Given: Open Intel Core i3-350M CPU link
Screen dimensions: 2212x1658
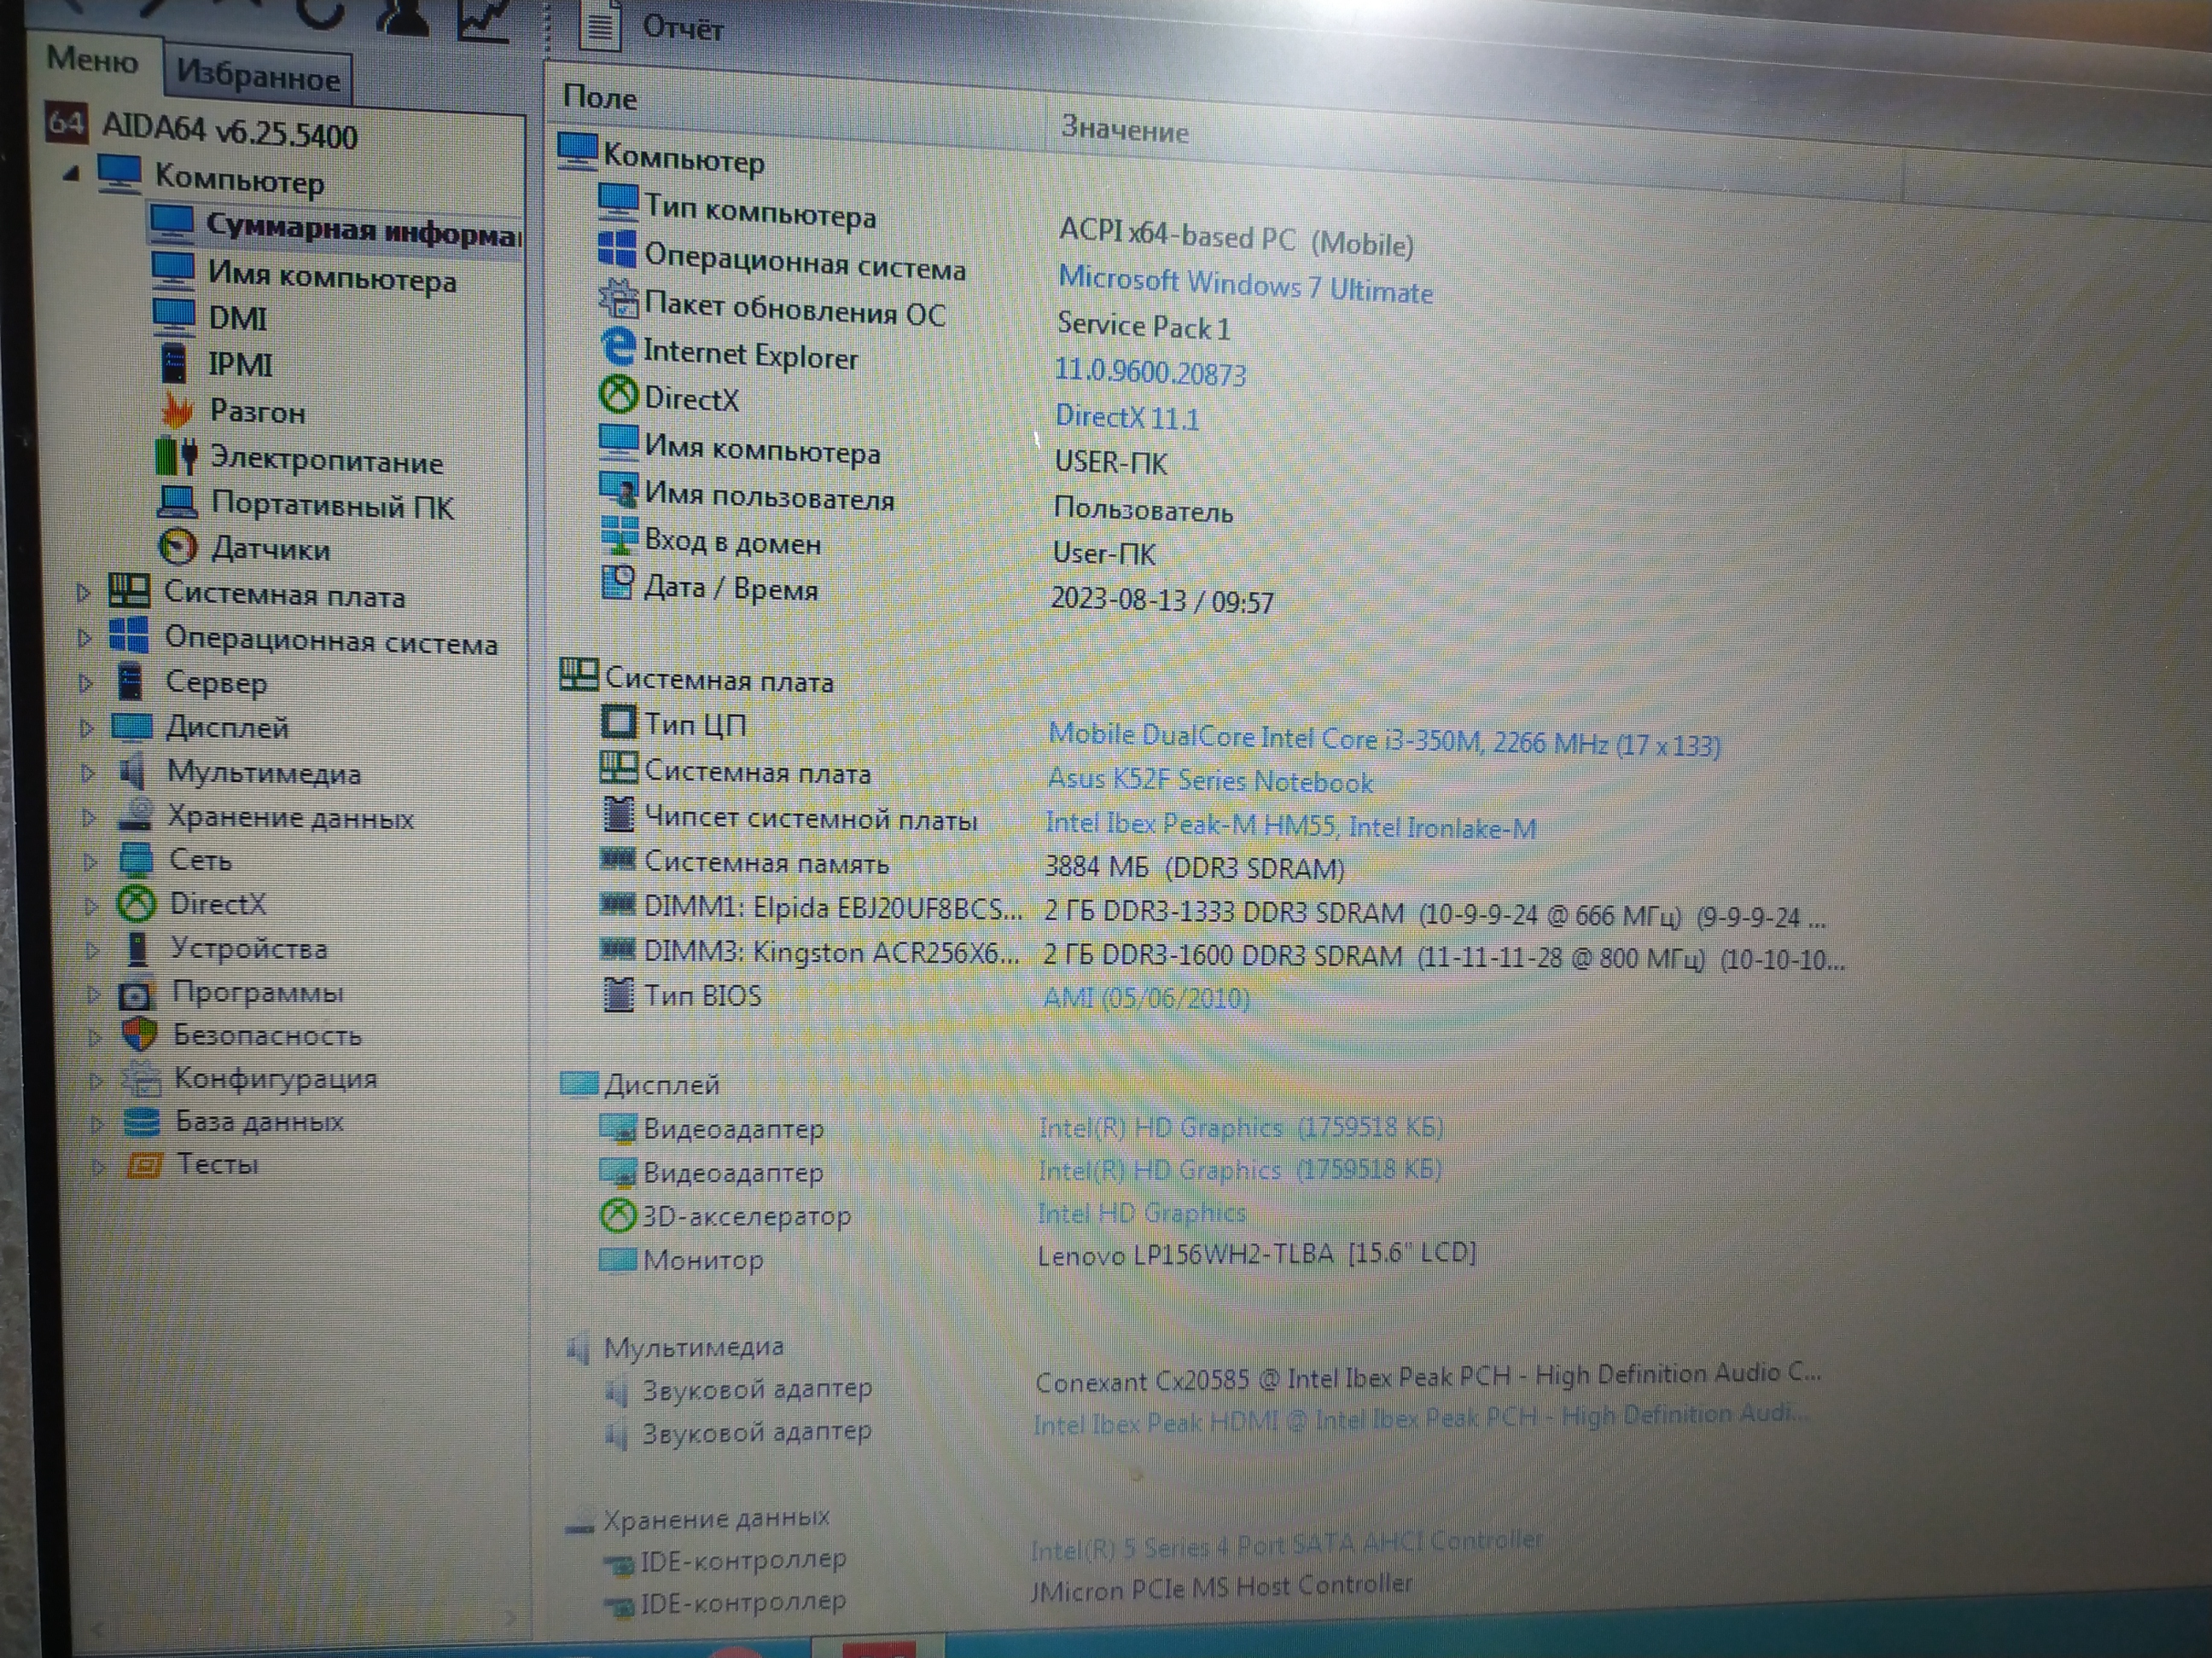Looking at the screenshot, I should 1384,740.
